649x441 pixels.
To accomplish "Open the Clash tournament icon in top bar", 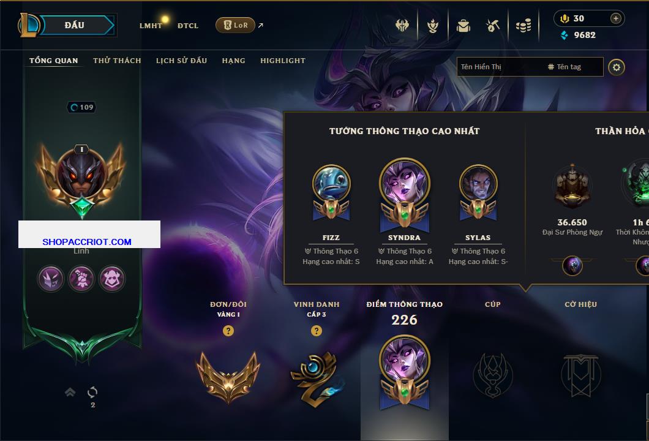I will 402,25.
